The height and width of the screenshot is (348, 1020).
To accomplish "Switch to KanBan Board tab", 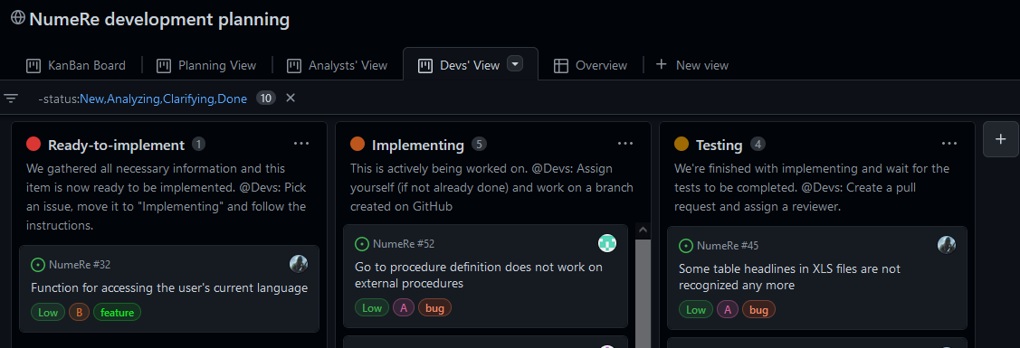I will point(76,66).
